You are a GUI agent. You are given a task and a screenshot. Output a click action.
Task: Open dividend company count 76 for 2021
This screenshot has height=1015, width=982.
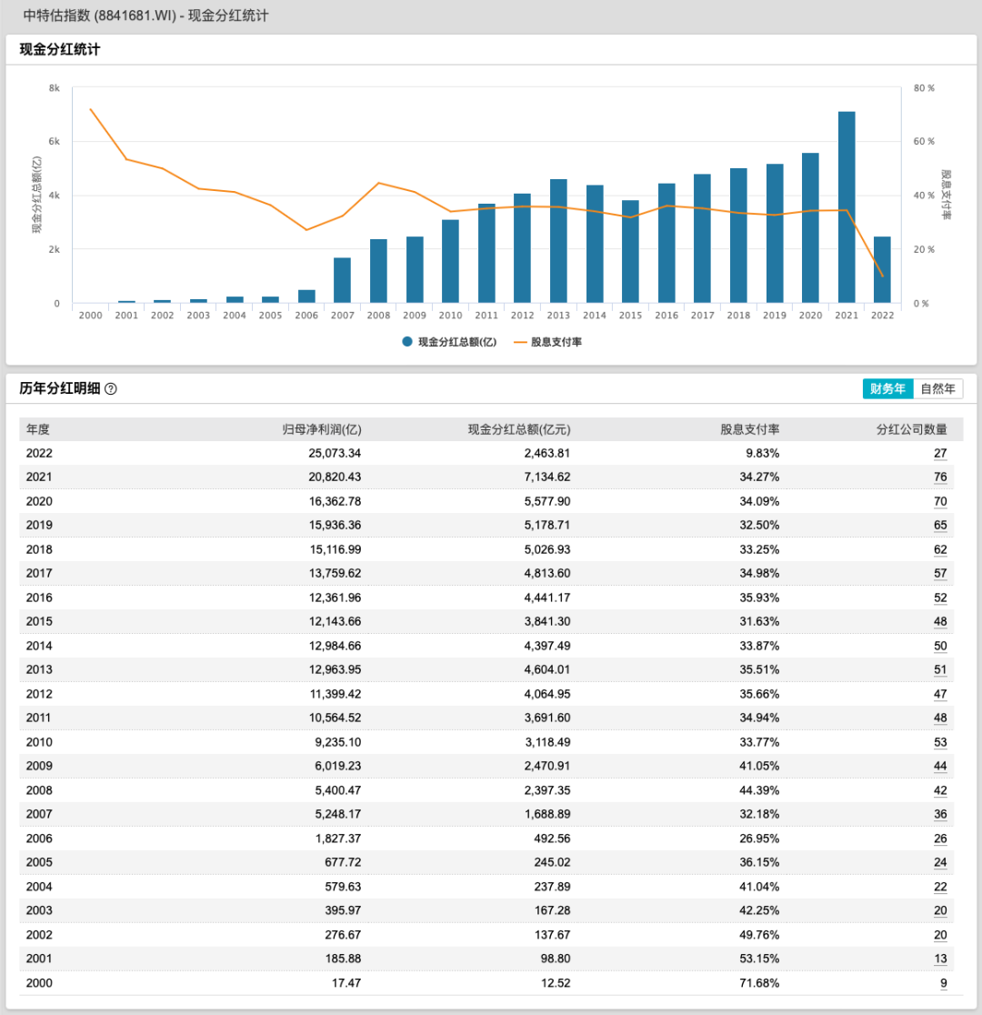point(940,477)
